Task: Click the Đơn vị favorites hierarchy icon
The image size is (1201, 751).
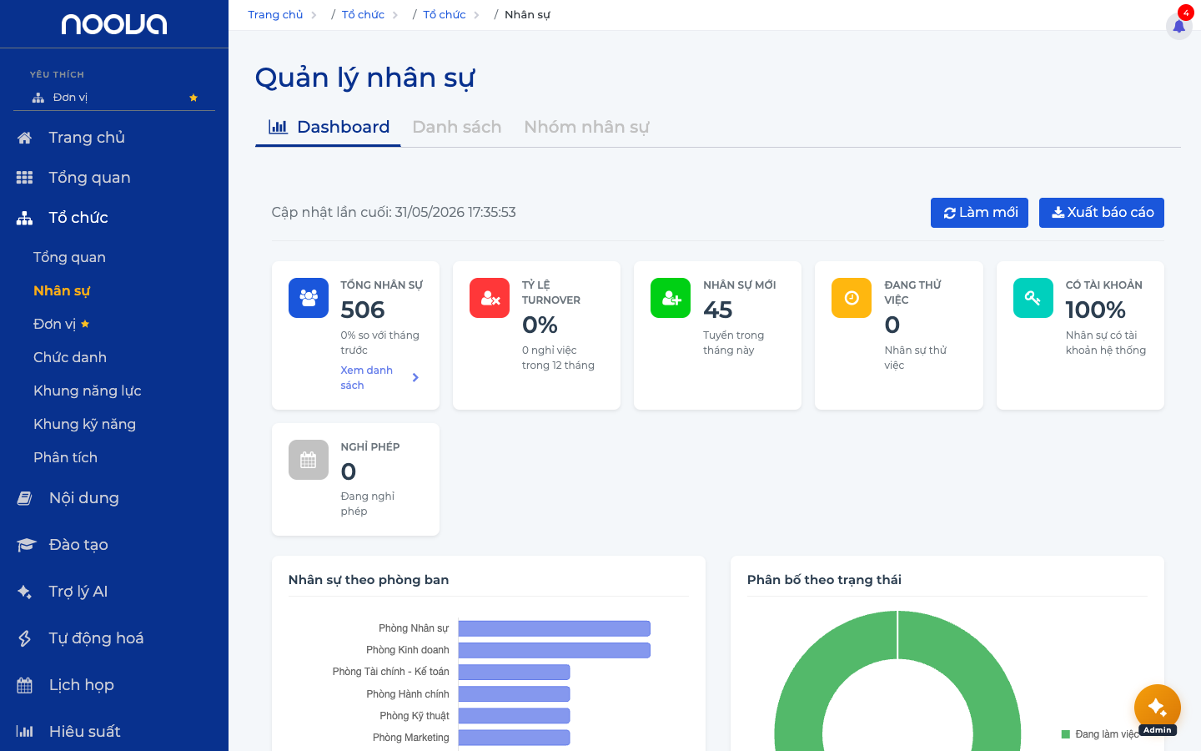Action: point(38,98)
